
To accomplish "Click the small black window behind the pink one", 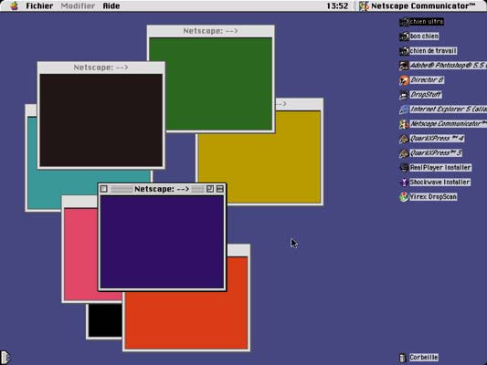I will 105,320.
